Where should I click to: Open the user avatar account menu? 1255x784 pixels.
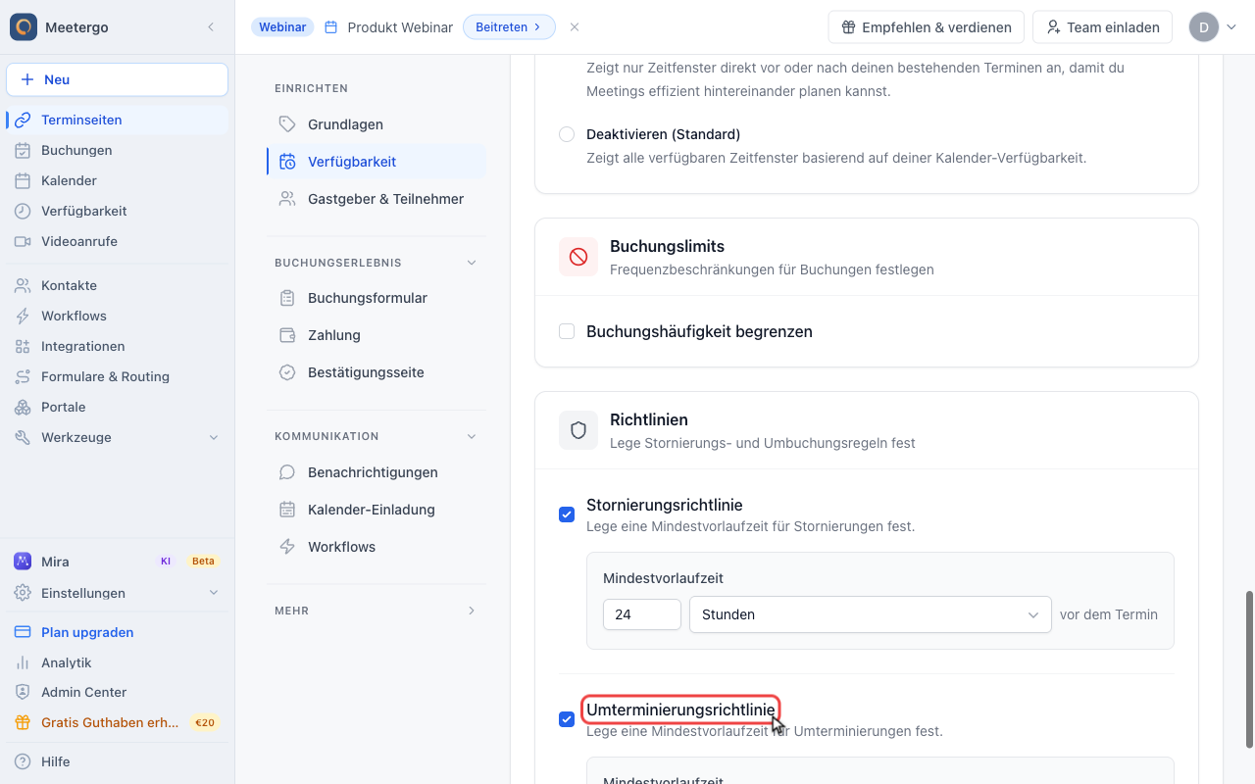(x=1214, y=27)
